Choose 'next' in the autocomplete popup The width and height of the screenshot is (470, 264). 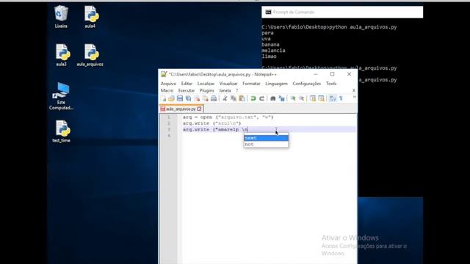click(x=266, y=138)
